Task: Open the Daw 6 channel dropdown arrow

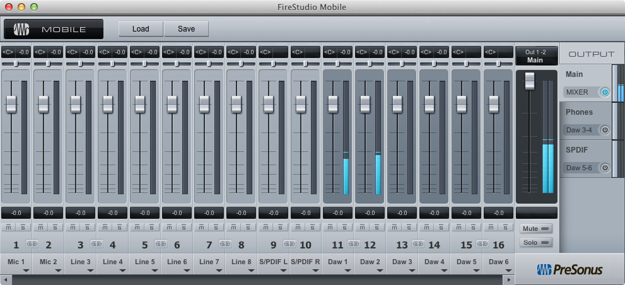Action: point(508,270)
